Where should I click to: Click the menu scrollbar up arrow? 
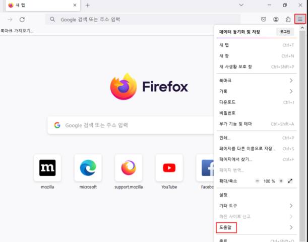(302, 28)
